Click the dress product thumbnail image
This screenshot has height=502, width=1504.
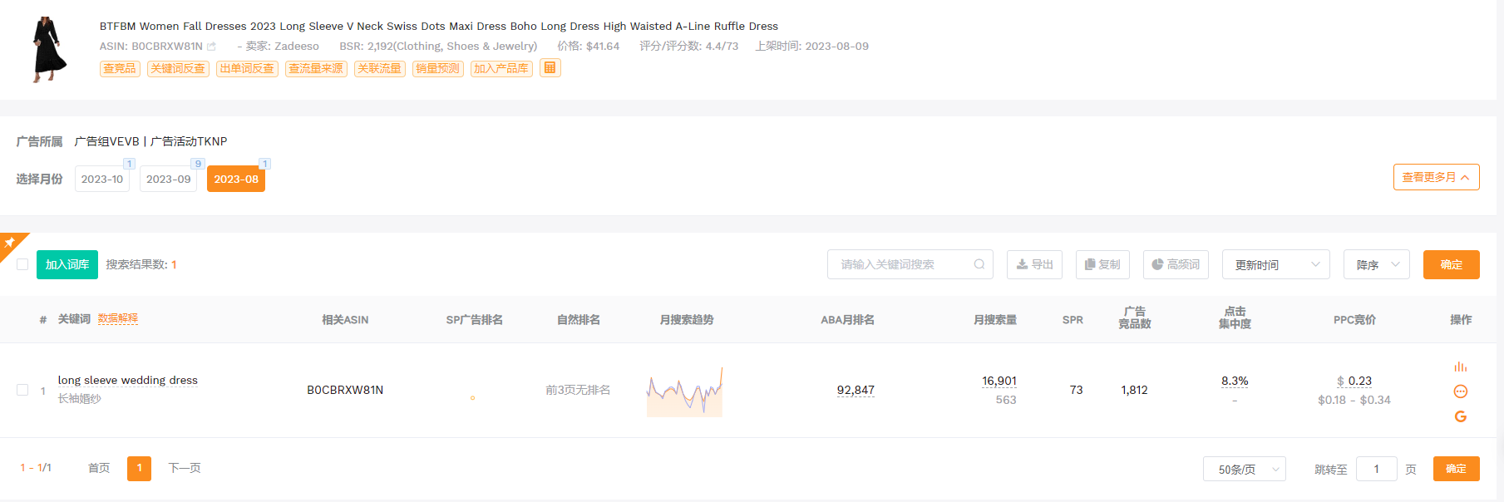coord(47,49)
